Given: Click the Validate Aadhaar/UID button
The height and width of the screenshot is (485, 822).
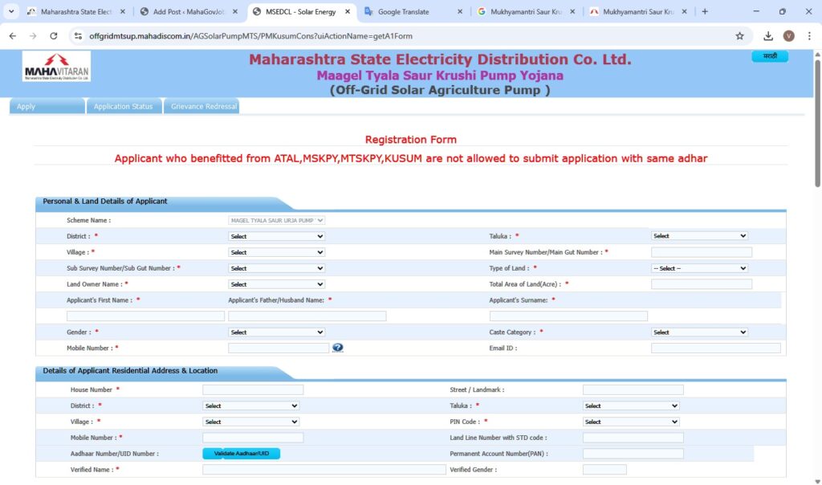Looking at the screenshot, I should click(x=241, y=454).
